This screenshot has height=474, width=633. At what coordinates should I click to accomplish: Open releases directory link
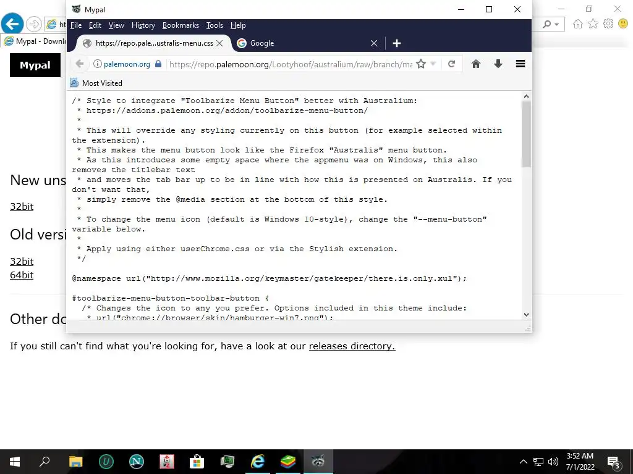tap(352, 346)
